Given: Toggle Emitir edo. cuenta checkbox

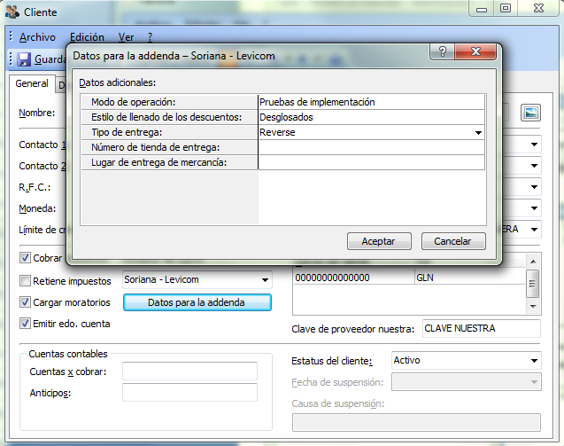Looking at the screenshot, I should click(25, 324).
